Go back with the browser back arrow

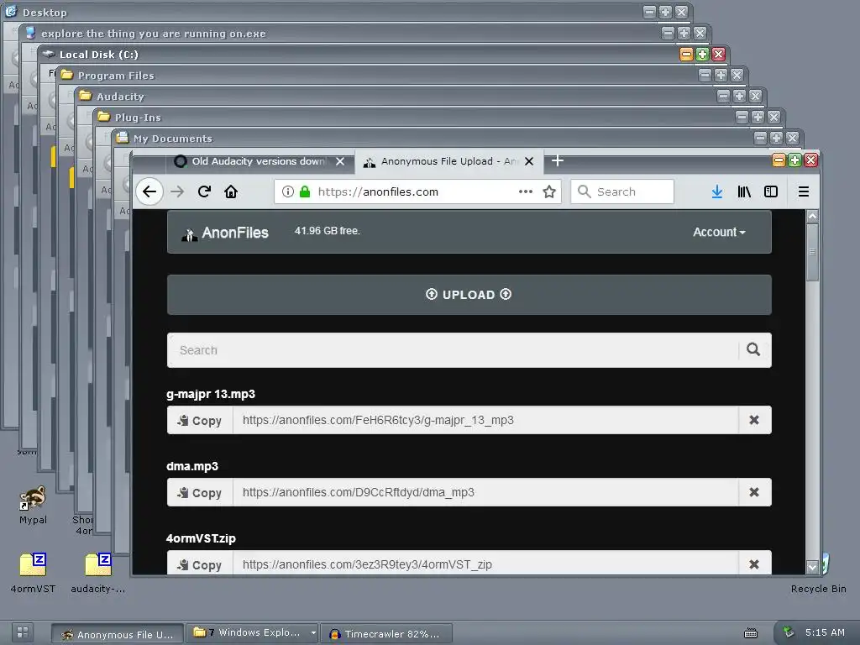149,191
